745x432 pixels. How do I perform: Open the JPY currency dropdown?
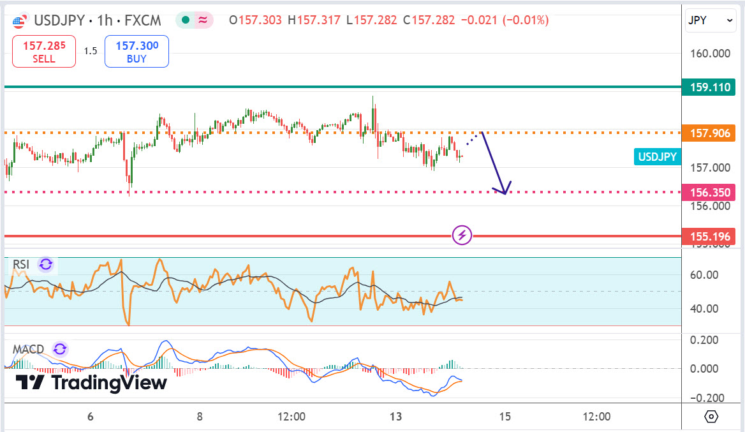711,20
